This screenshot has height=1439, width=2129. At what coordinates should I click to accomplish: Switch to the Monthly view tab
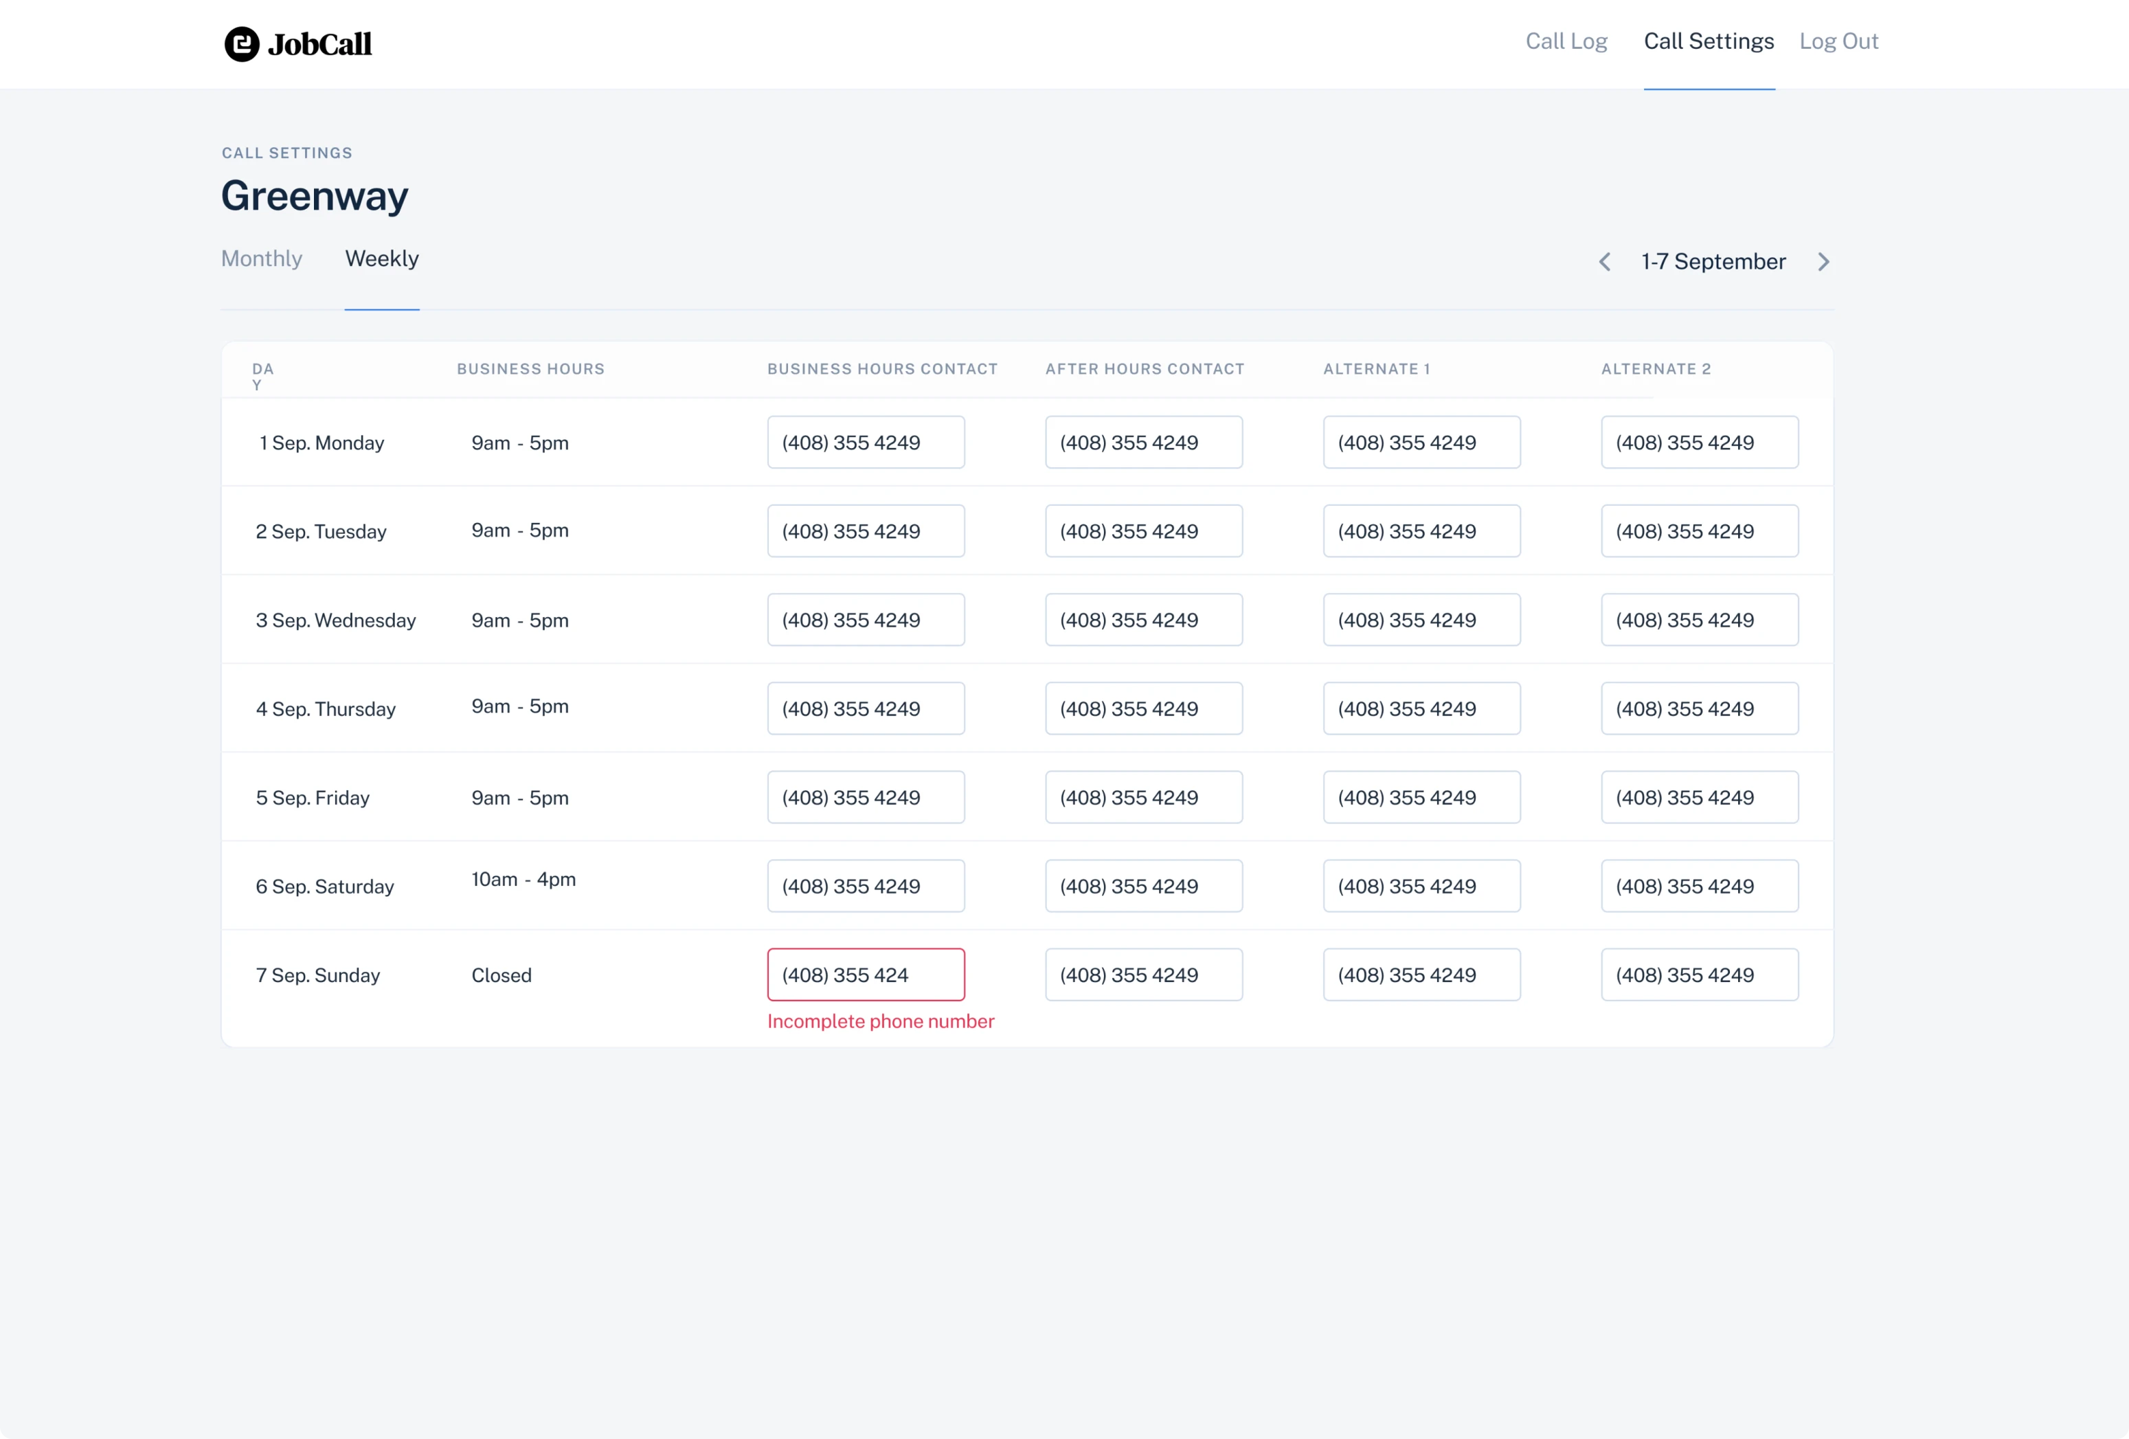point(261,258)
